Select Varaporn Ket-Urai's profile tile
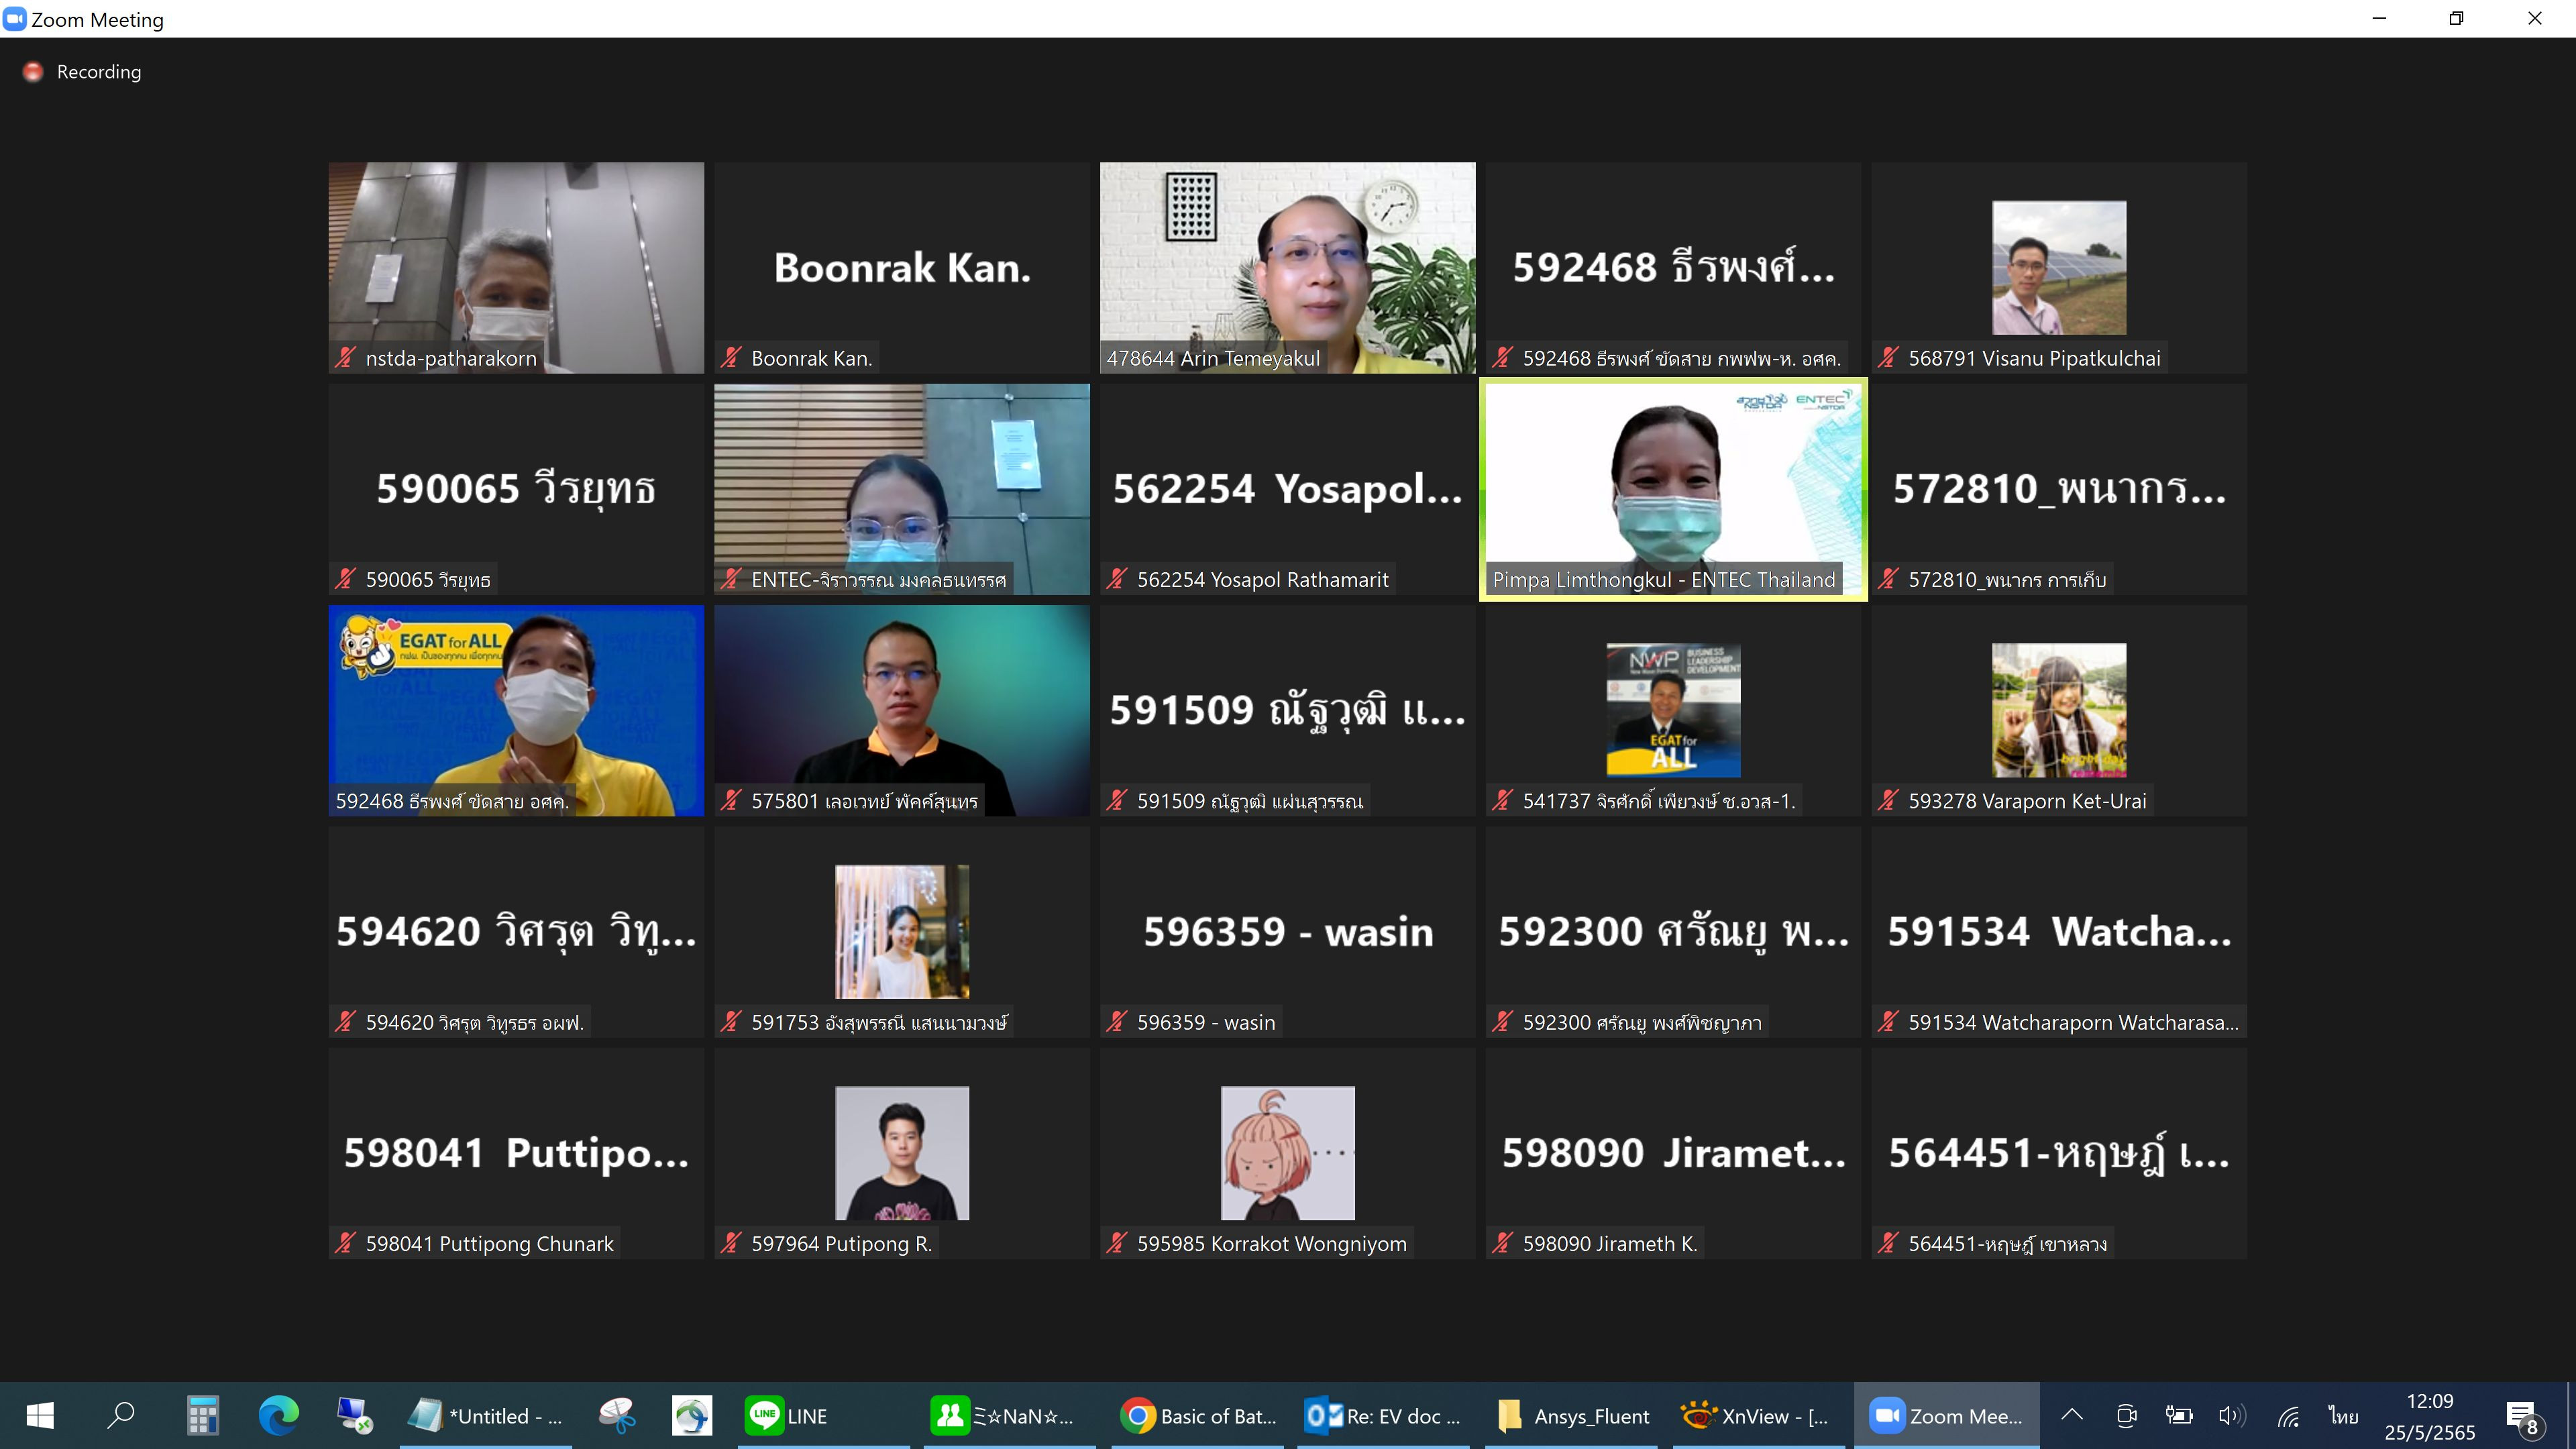This screenshot has height=1449, width=2576. coord(2059,711)
